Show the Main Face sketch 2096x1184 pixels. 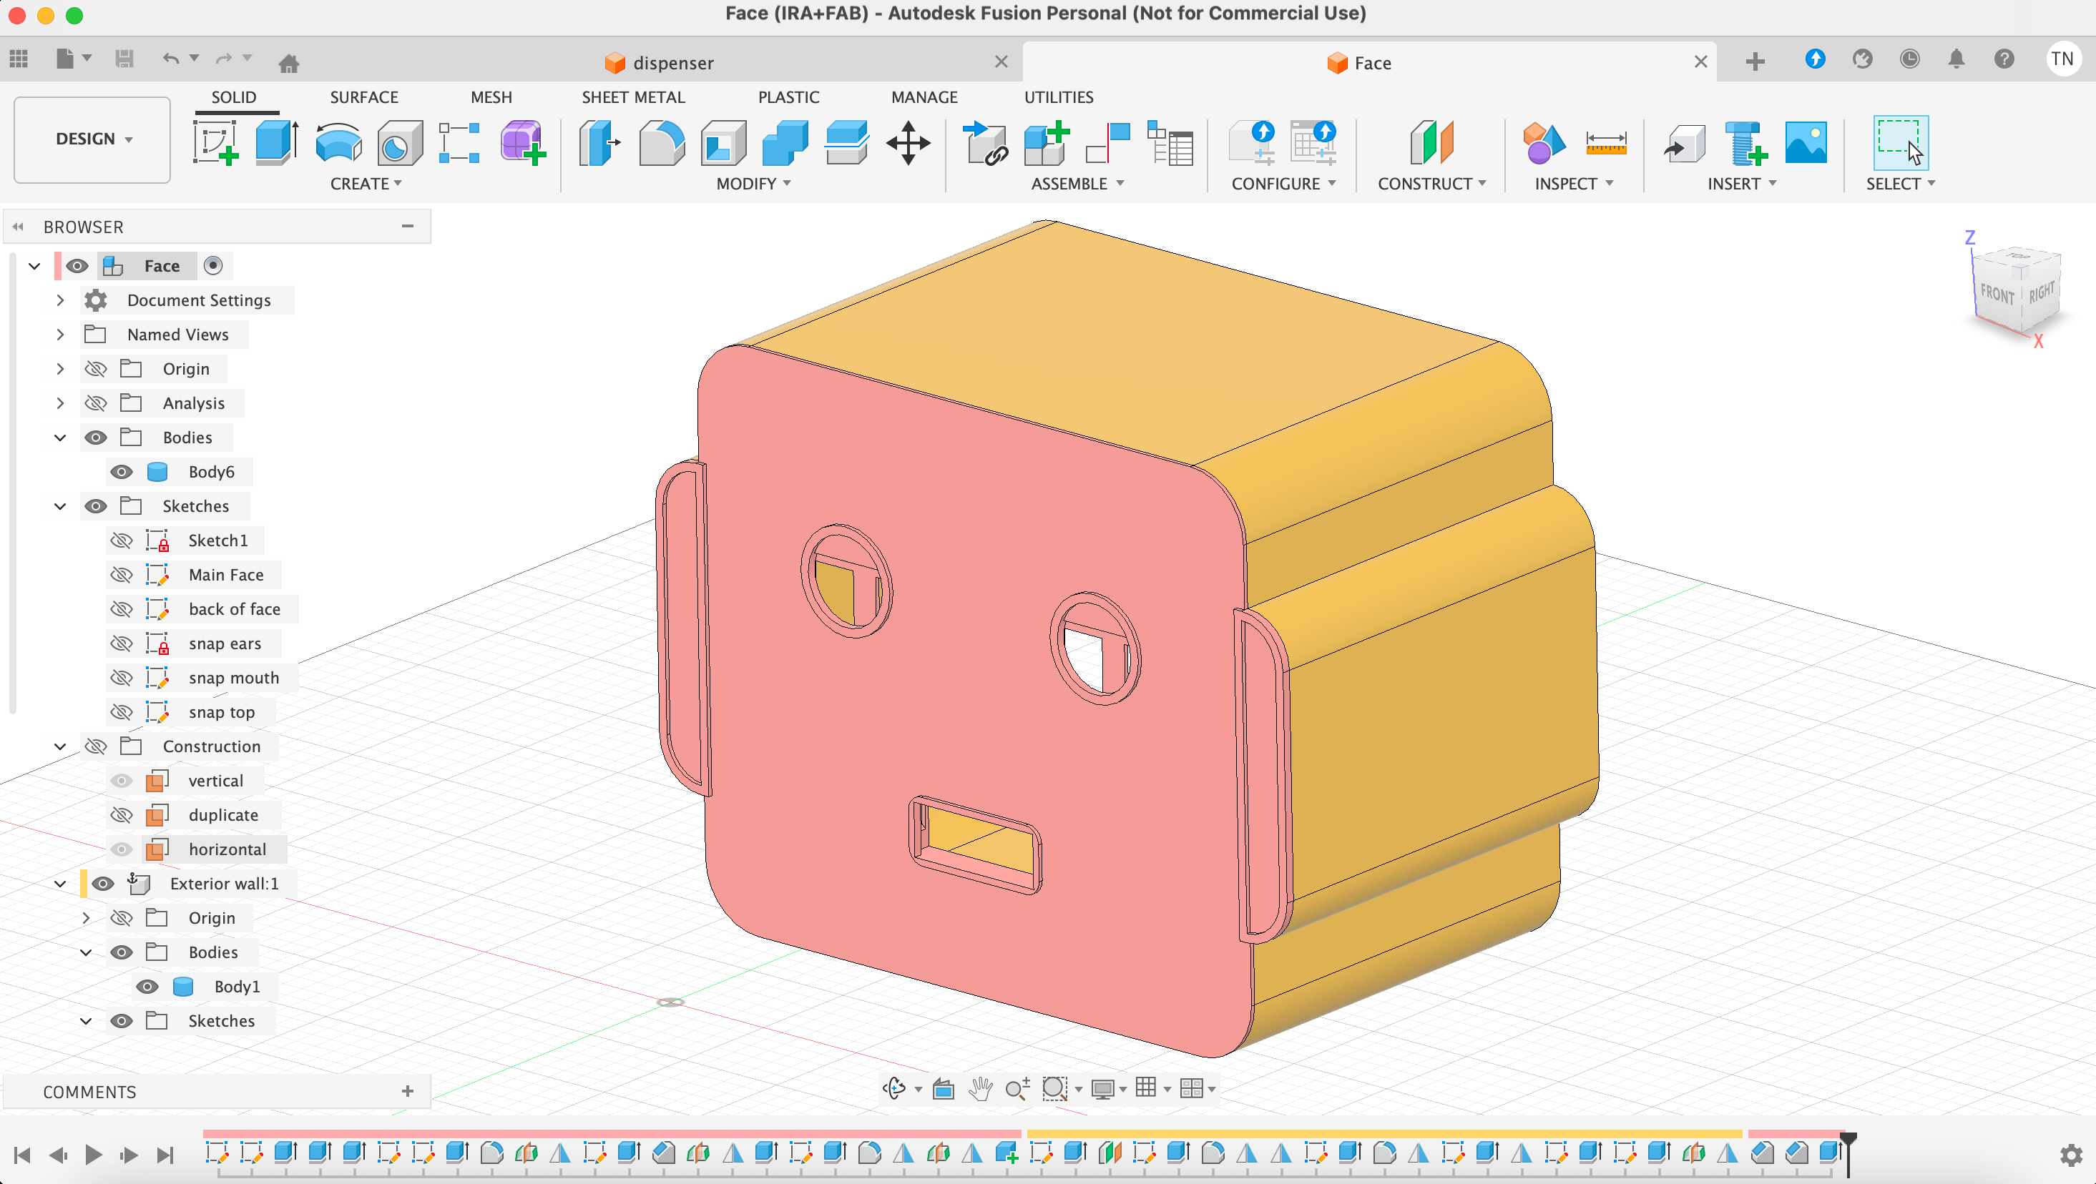[x=121, y=575]
